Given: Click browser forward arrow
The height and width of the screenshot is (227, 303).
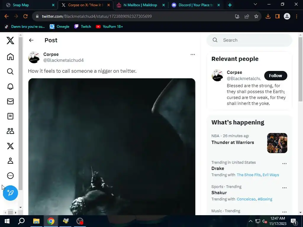Looking at the screenshot, I should tap(16, 17).
